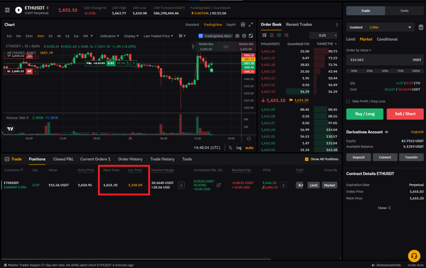Switch to Recent Trades tab
The height and width of the screenshot is (268, 426).
[x=299, y=25]
